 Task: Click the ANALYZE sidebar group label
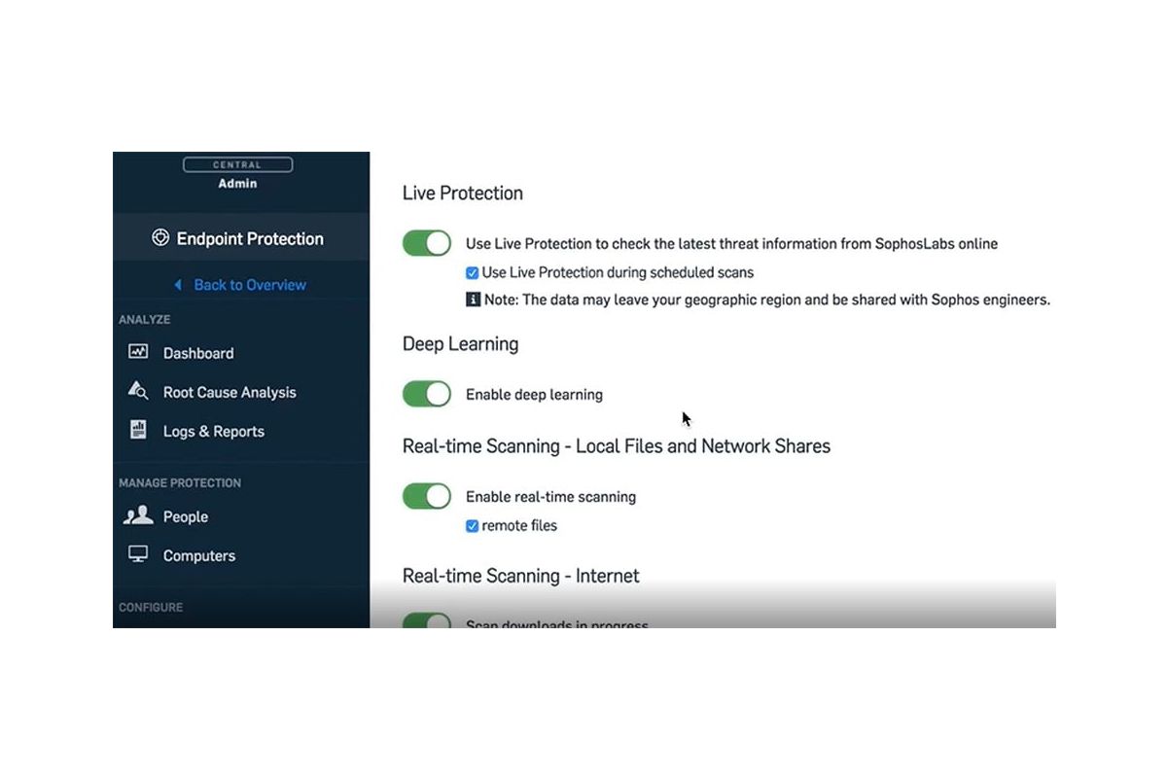pyautogui.click(x=145, y=319)
